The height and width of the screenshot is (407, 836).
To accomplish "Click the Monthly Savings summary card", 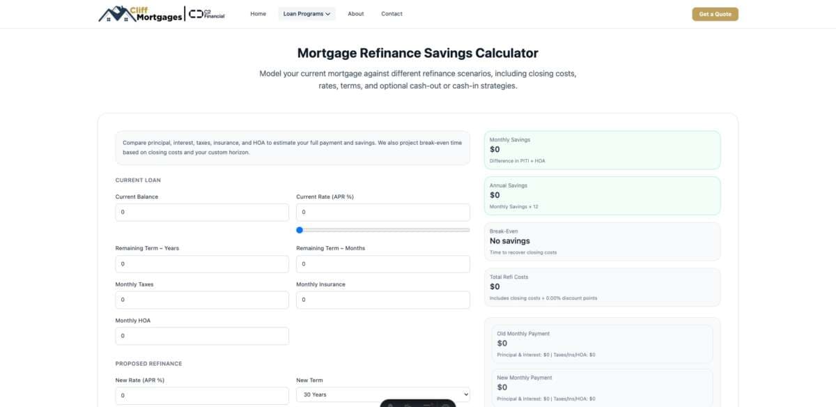I will 601,149.
